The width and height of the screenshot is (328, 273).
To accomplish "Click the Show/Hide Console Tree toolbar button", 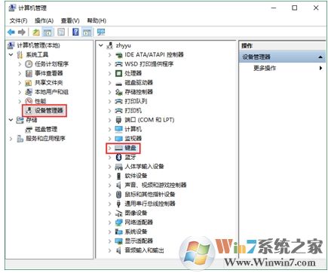I will (48, 32).
